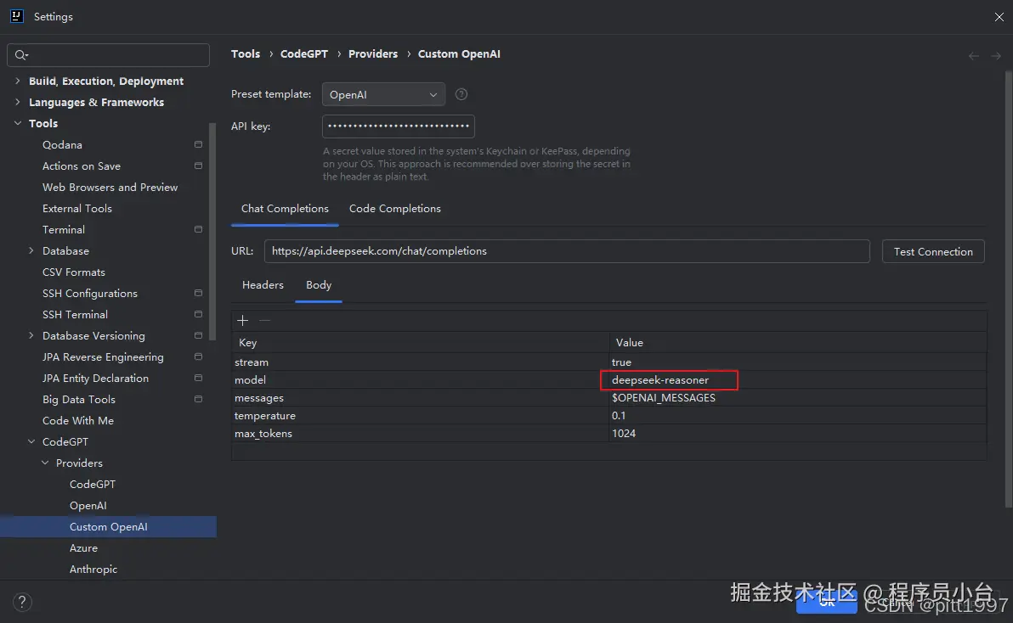Image resolution: width=1013 pixels, height=623 pixels.
Task: Select External Tools settings
Action: click(x=76, y=208)
